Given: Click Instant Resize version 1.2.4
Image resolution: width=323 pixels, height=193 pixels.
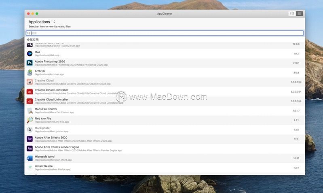Looking at the screenshot, I should pos(296,168).
